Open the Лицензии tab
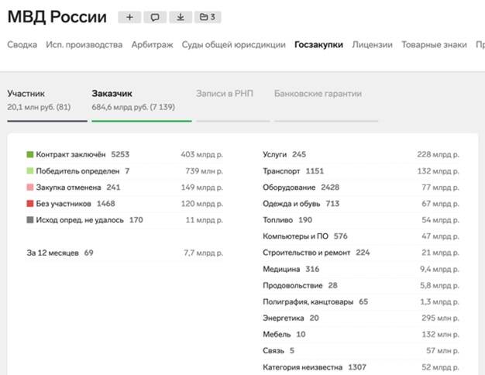The image size is (485, 375). coord(372,45)
